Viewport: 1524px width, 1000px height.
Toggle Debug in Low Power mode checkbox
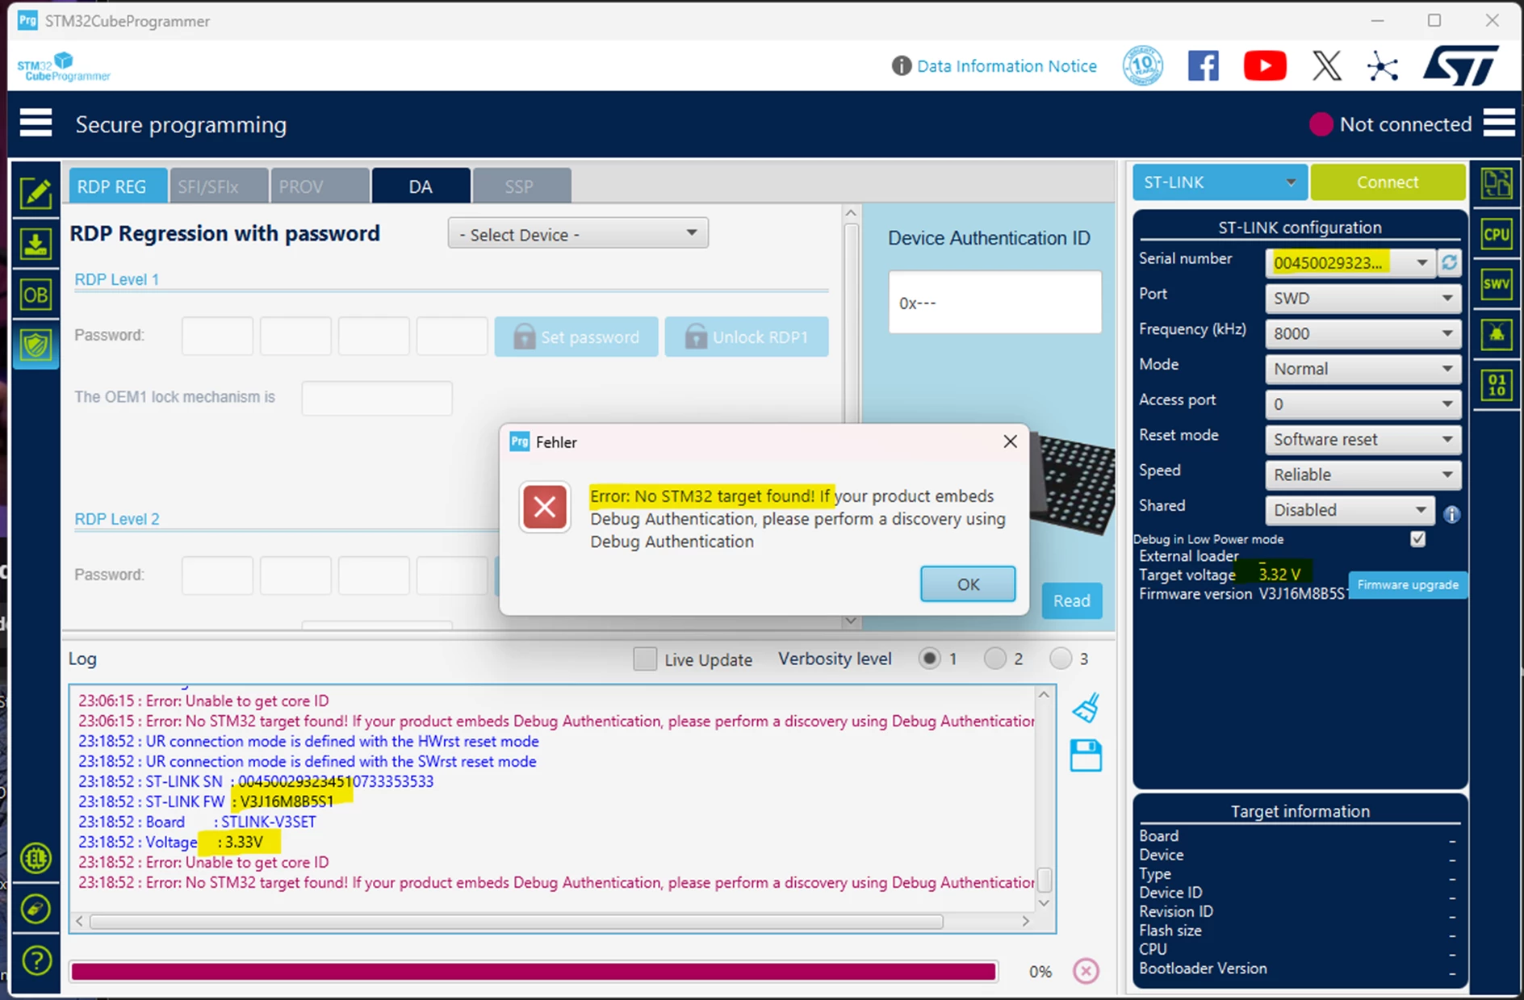[1417, 539]
